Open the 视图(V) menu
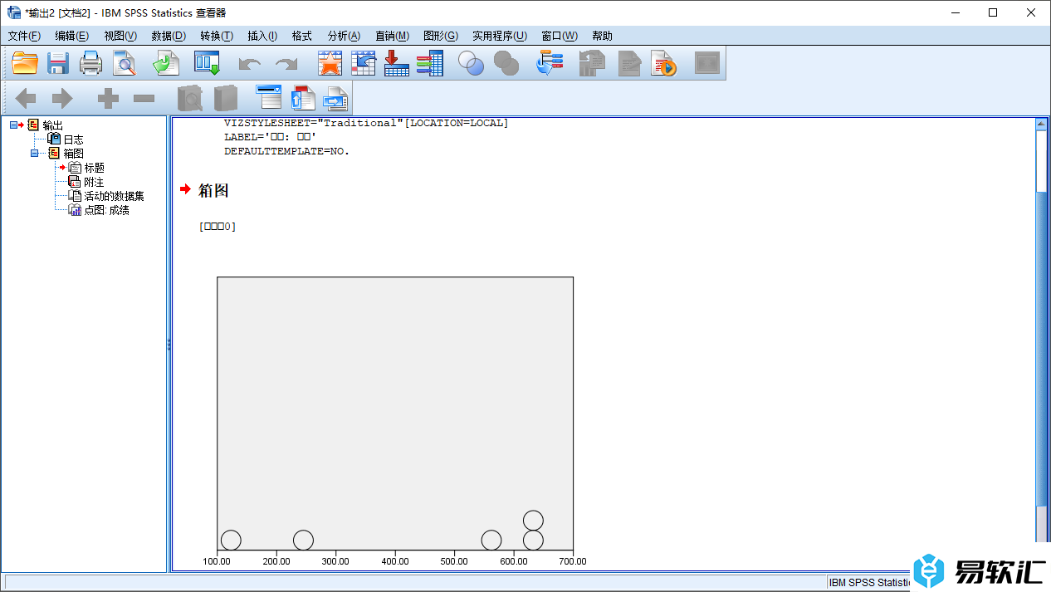The height and width of the screenshot is (592, 1051). click(x=120, y=36)
